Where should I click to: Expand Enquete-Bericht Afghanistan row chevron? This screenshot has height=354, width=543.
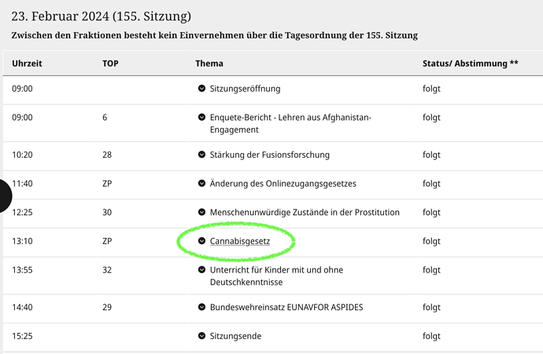tap(201, 117)
